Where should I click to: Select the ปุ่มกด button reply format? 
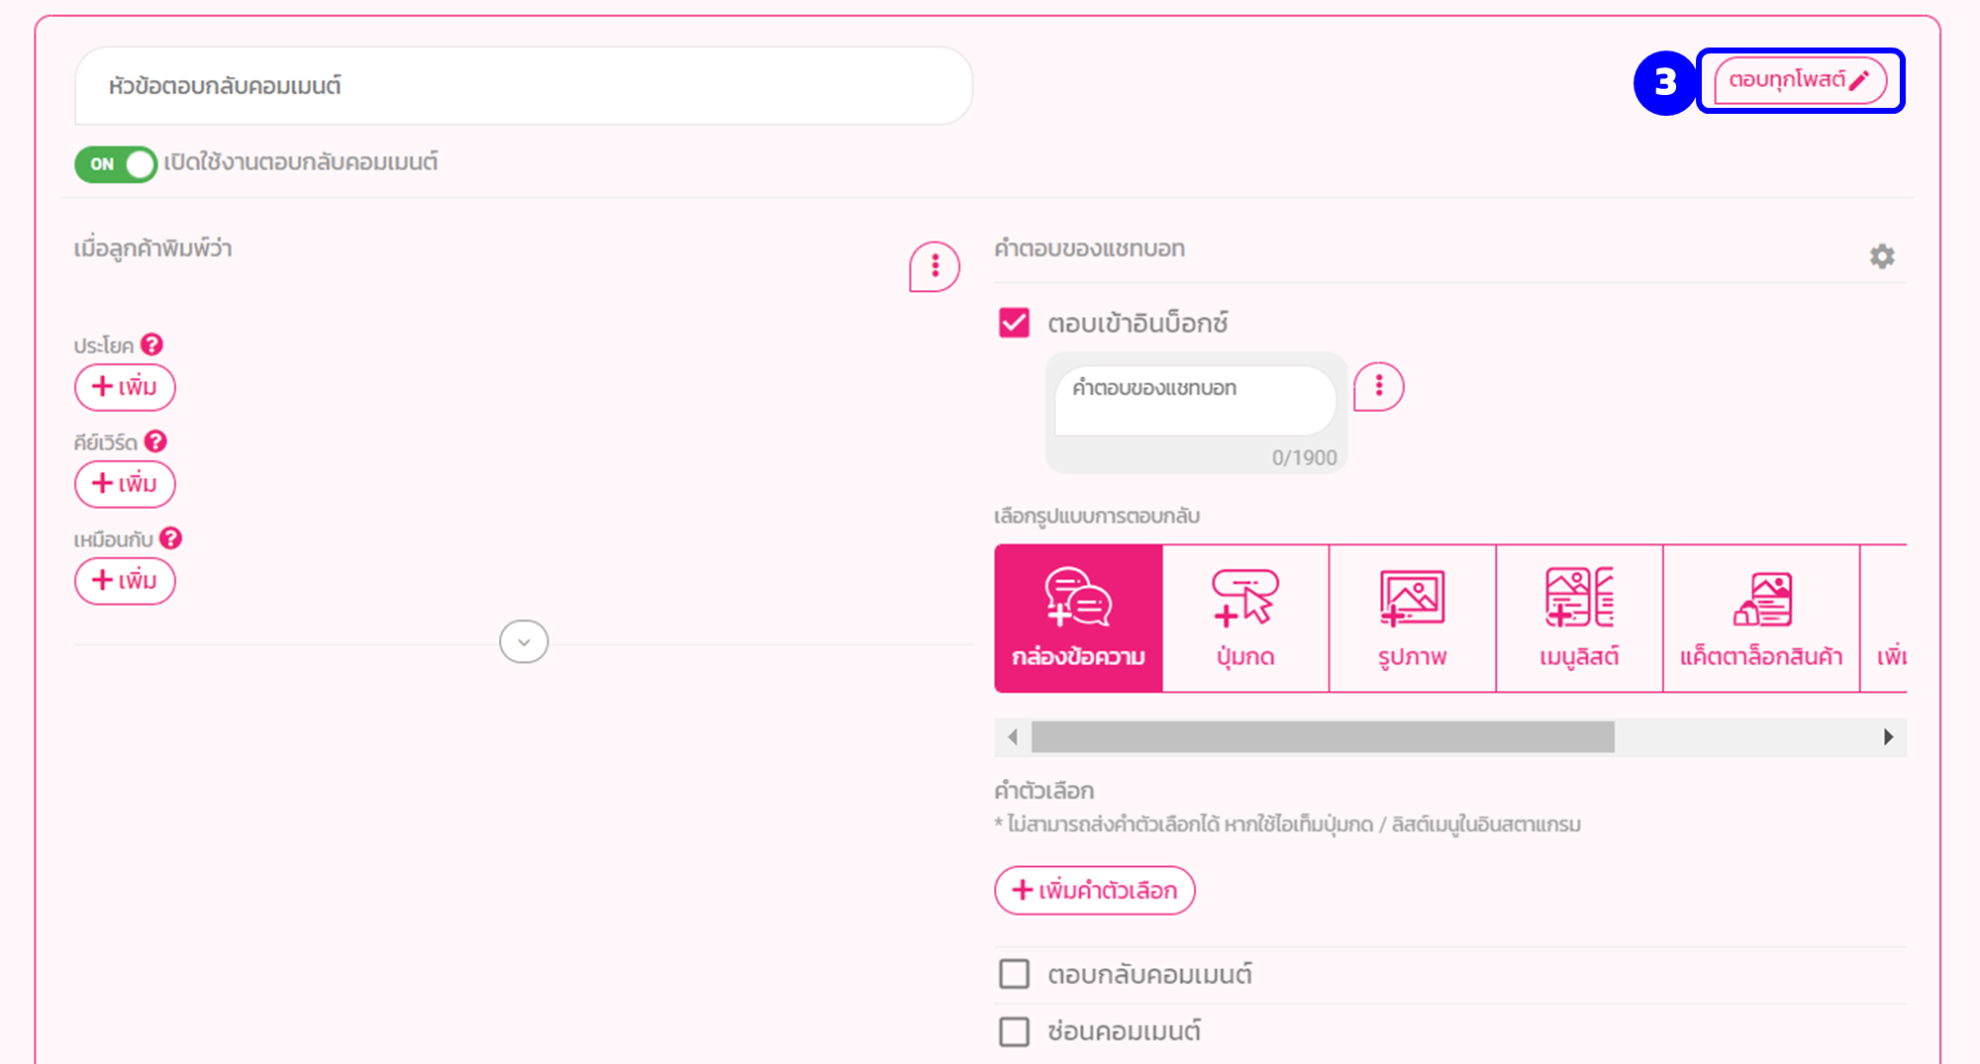coord(1244,617)
